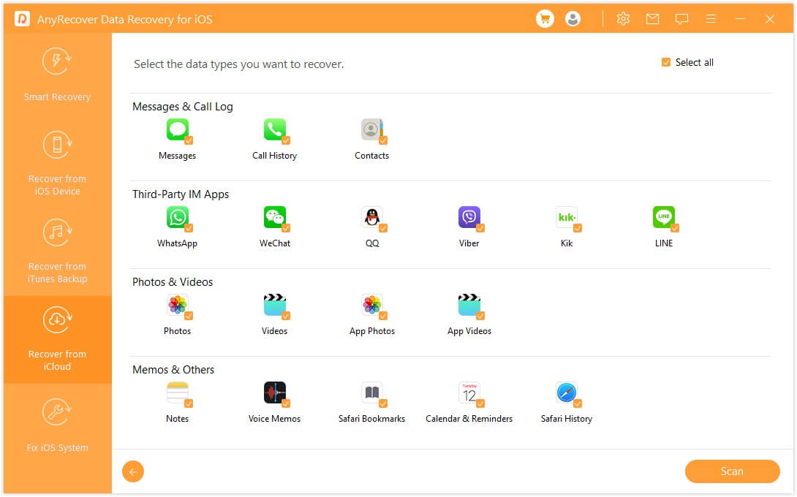Click the LINE app icon
The image size is (797, 497).
(664, 217)
